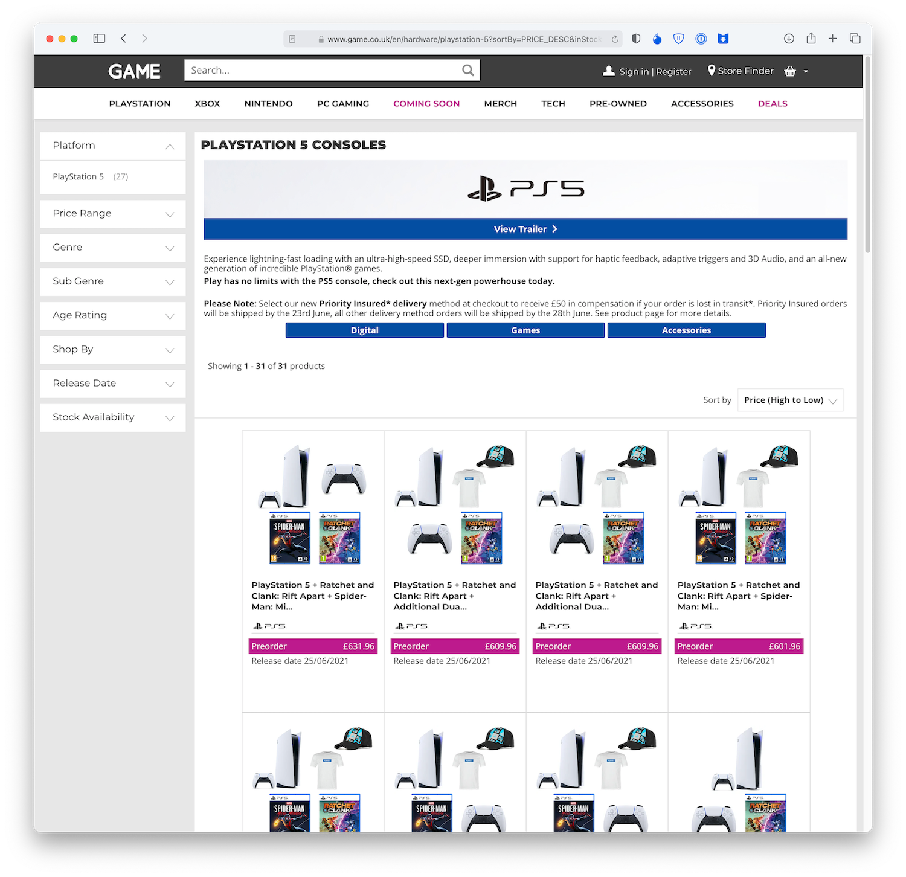Open the shopping basket icon
Image resolution: width=906 pixels, height=877 pixels.
(790, 71)
